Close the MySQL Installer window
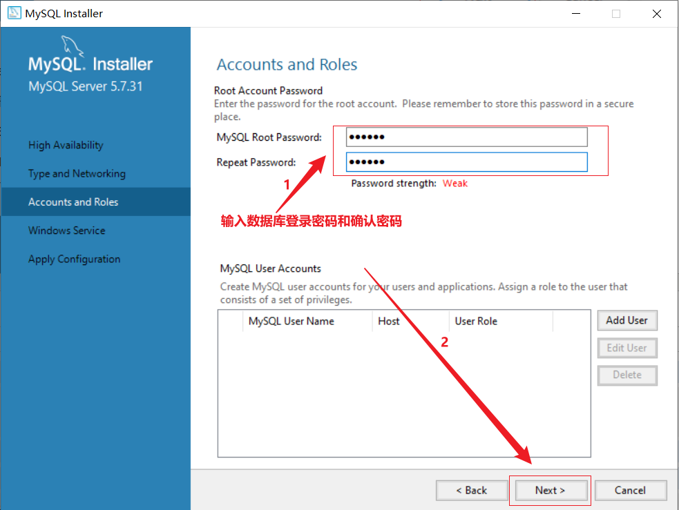 coord(656,13)
